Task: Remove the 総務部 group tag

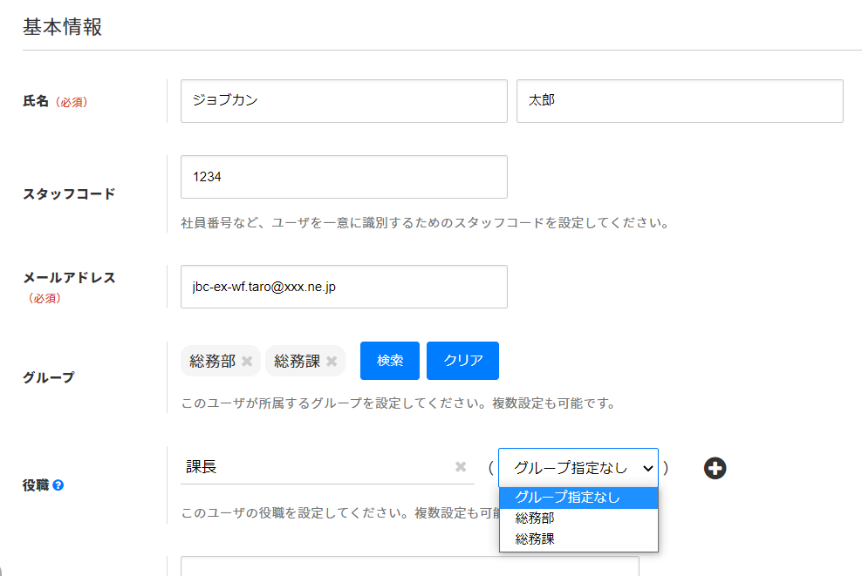Action: (247, 361)
